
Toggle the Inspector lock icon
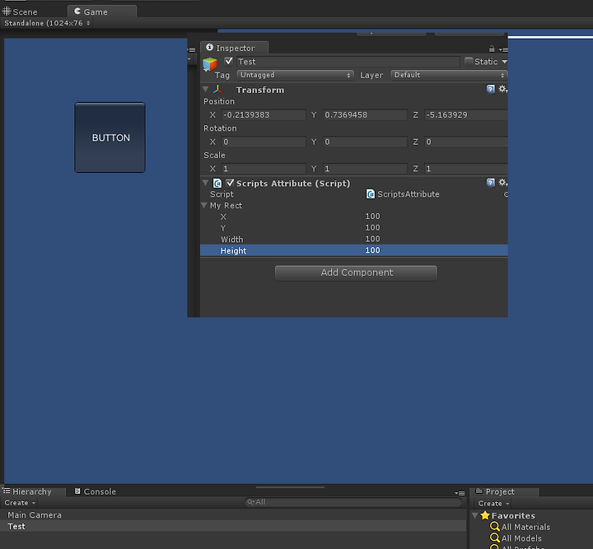click(492, 49)
